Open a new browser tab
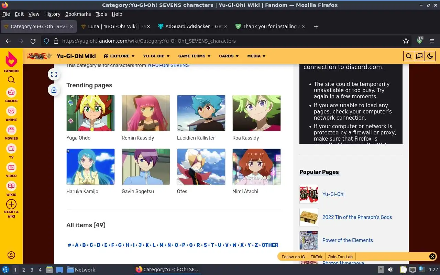Viewport: 440px width, 275px height. pyautogui.click(x=316, y=26)
